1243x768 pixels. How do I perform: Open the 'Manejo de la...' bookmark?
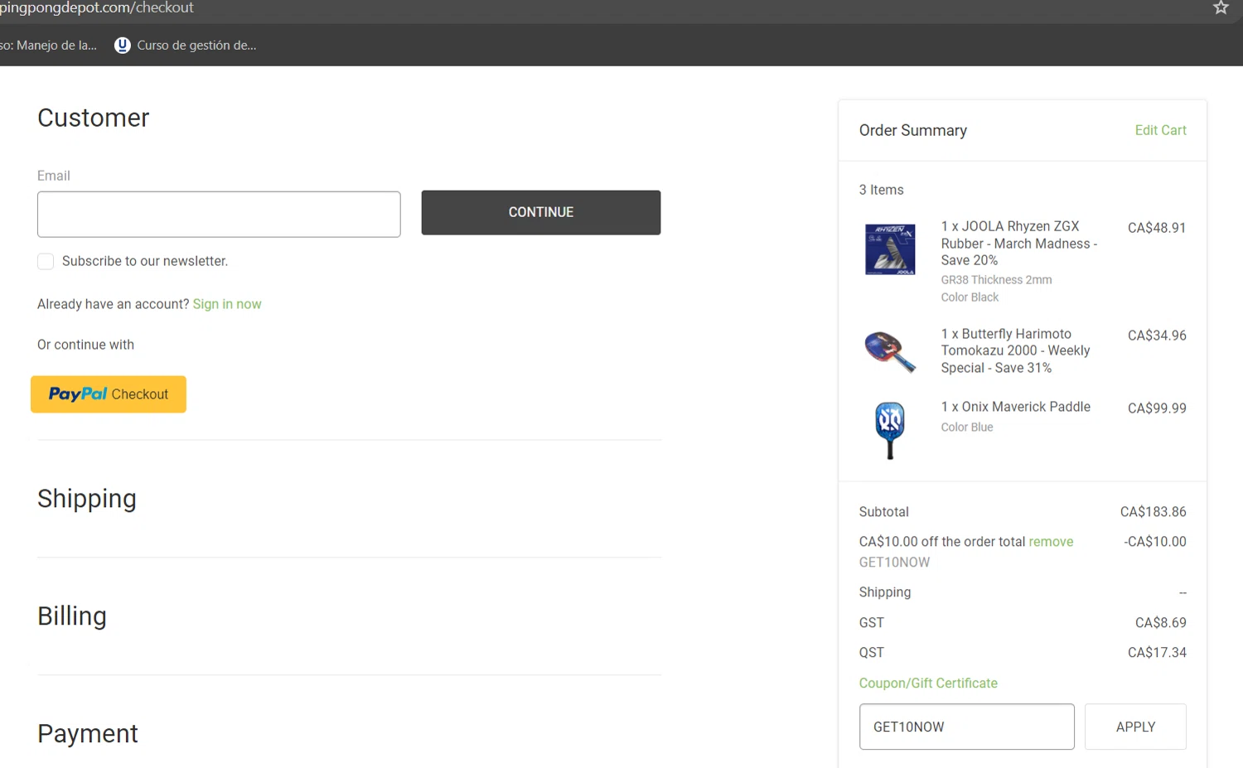coord(48,46)
